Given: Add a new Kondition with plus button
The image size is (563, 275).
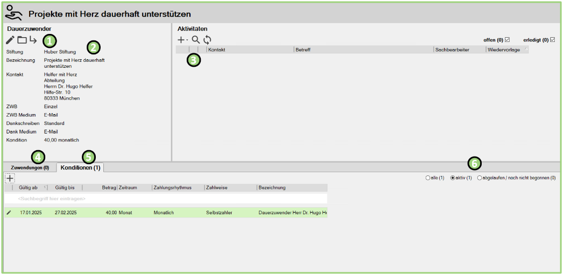Looking at the screenshot, I should click(x=10, y=178).
